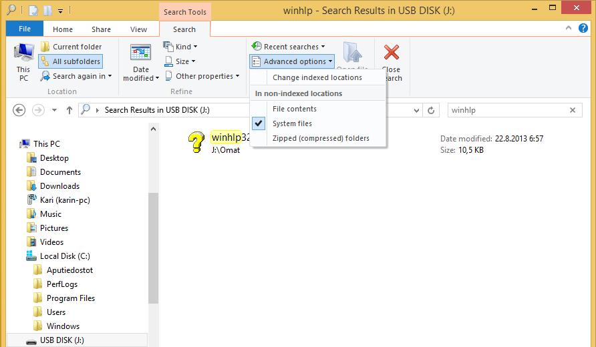Click the navigation pane scrollbar thumb

coord(153,248)
